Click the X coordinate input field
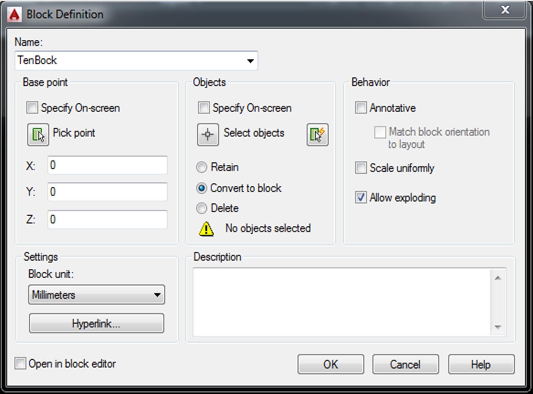The width and height of the screenshot is (533, 394). [107, 165]
